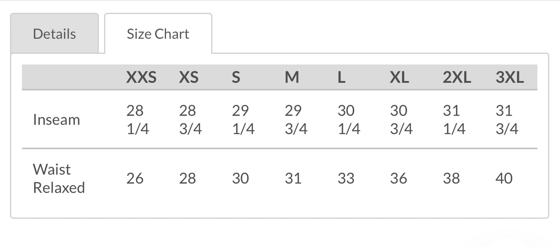Switch to the Details tab
Viewport: 560px width, 247px height.
[54, 34]
